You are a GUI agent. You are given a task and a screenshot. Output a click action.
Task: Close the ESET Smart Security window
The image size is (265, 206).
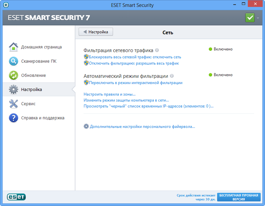255,4
